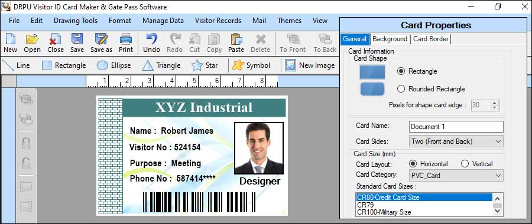
Task: Switch to the Card Border tab
Action: click(x=431, y=39)
